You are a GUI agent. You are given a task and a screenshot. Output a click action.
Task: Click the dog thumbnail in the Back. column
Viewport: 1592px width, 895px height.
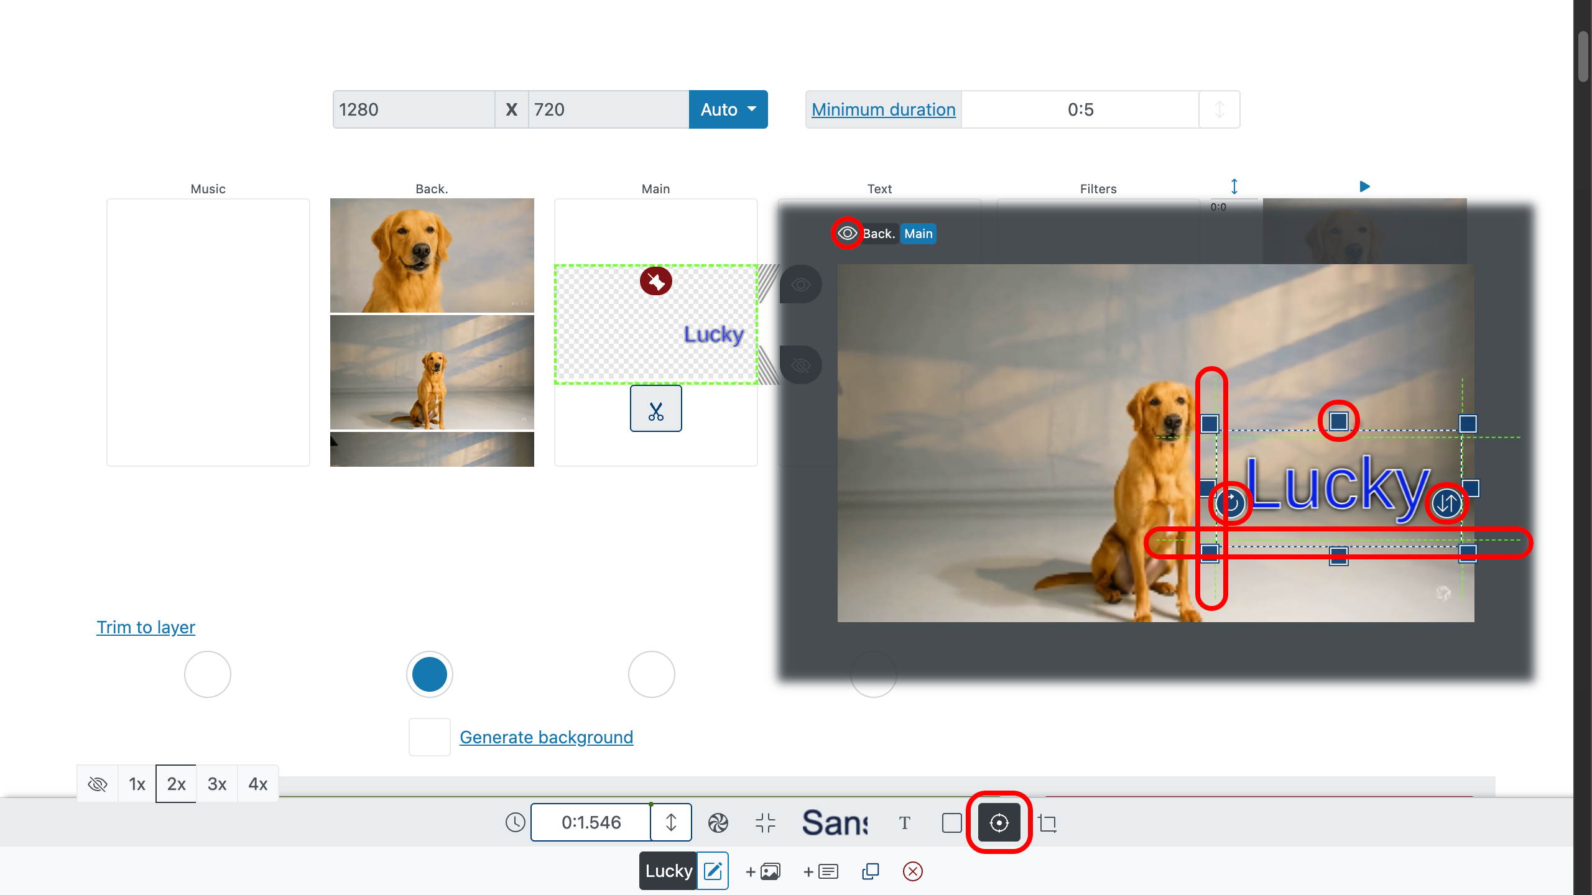pyautogui.click(x=431, y=255)
